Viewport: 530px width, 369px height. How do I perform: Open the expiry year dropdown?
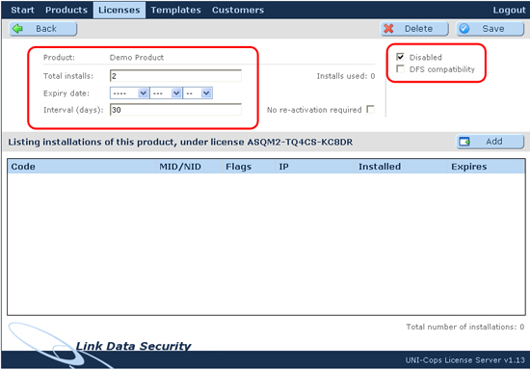pos(129,92)
